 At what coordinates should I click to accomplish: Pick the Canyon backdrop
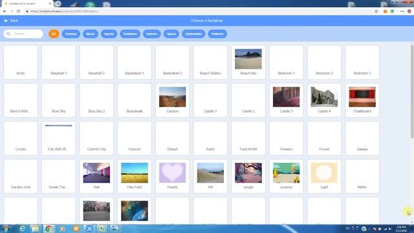click(x=173, y=100)
